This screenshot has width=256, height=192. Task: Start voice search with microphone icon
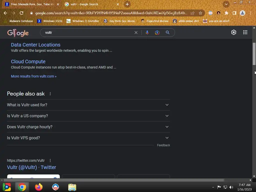147,32
